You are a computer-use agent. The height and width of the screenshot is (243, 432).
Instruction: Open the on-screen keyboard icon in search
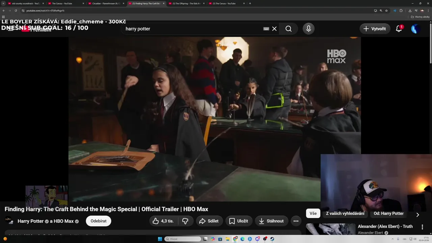point(266,29)
